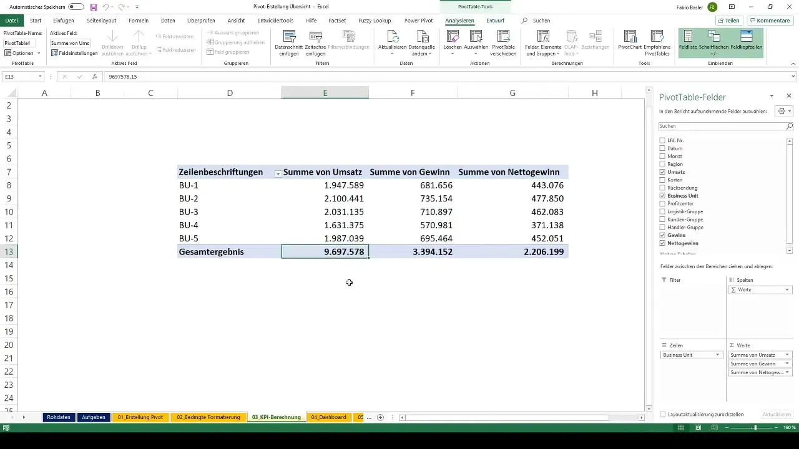Collapse the ribbon with chevron
Screen dimensions: 799x449
click(793, 63)
